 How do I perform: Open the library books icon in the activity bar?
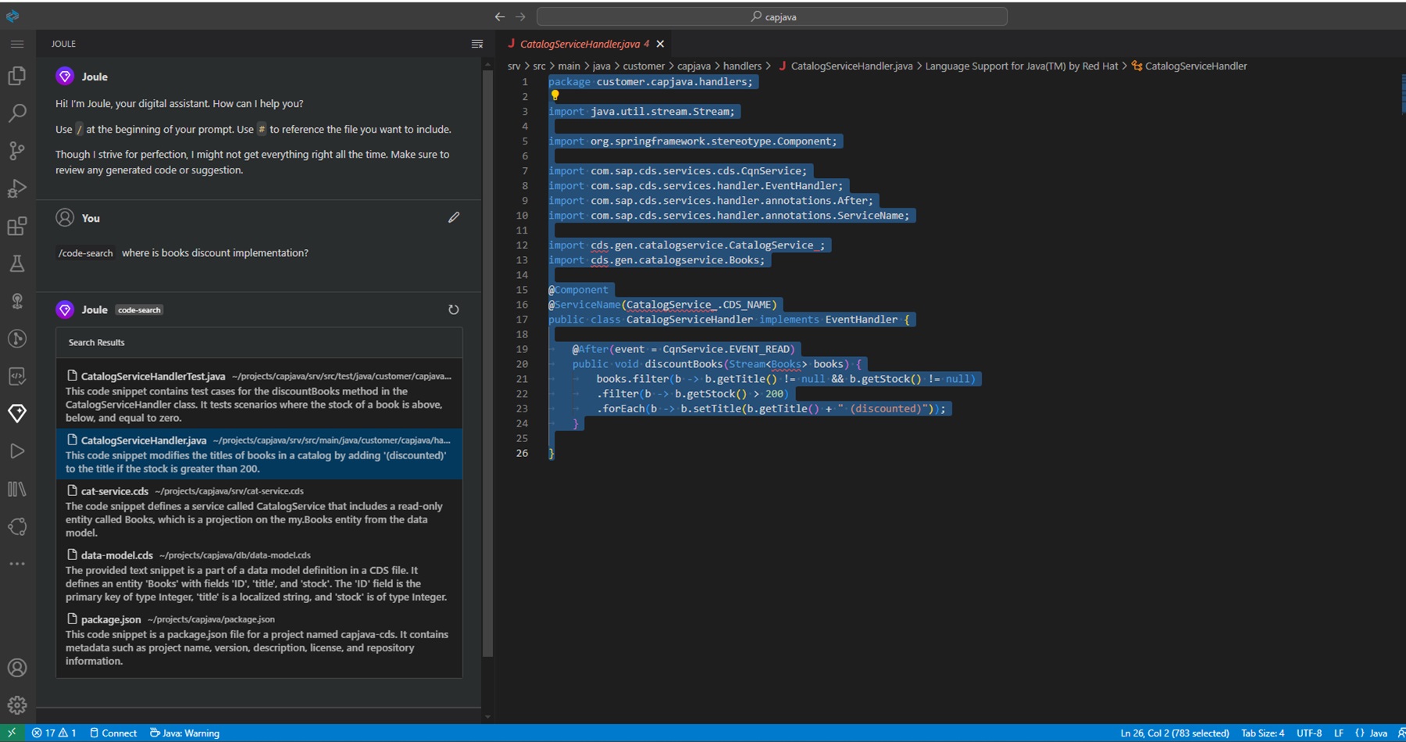[x=17, y=489]
